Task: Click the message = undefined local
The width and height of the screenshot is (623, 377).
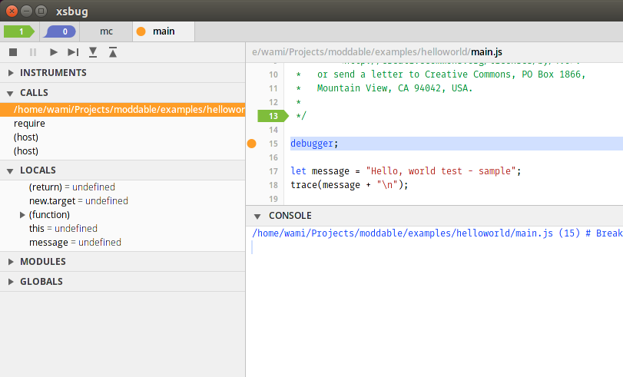Action: pyautogui.click(x=75, y=243)
